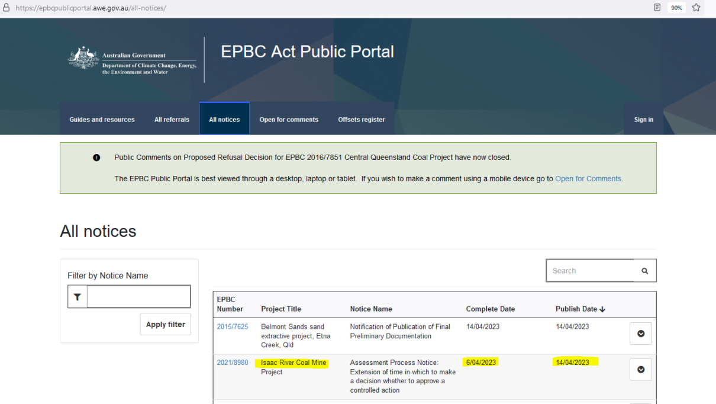
Task: Open EPBC number 2021/8980 link
Action: 232,363
